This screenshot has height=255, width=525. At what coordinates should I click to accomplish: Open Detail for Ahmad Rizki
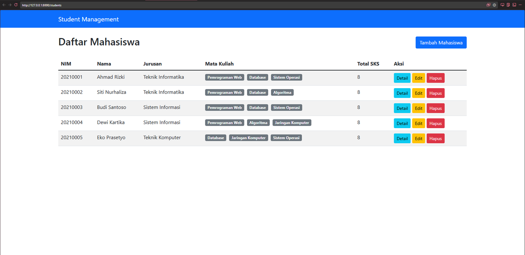tap(402, 78)
